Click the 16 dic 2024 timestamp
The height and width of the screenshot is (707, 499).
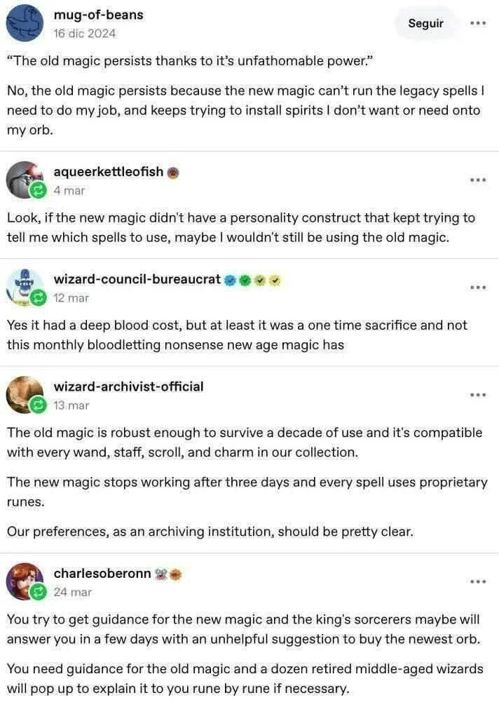tap(85, 33)
